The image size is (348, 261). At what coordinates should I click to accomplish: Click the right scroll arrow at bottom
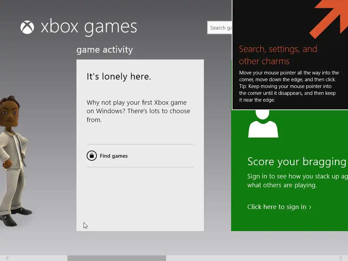pyautogui.click(x=341, y=258)
